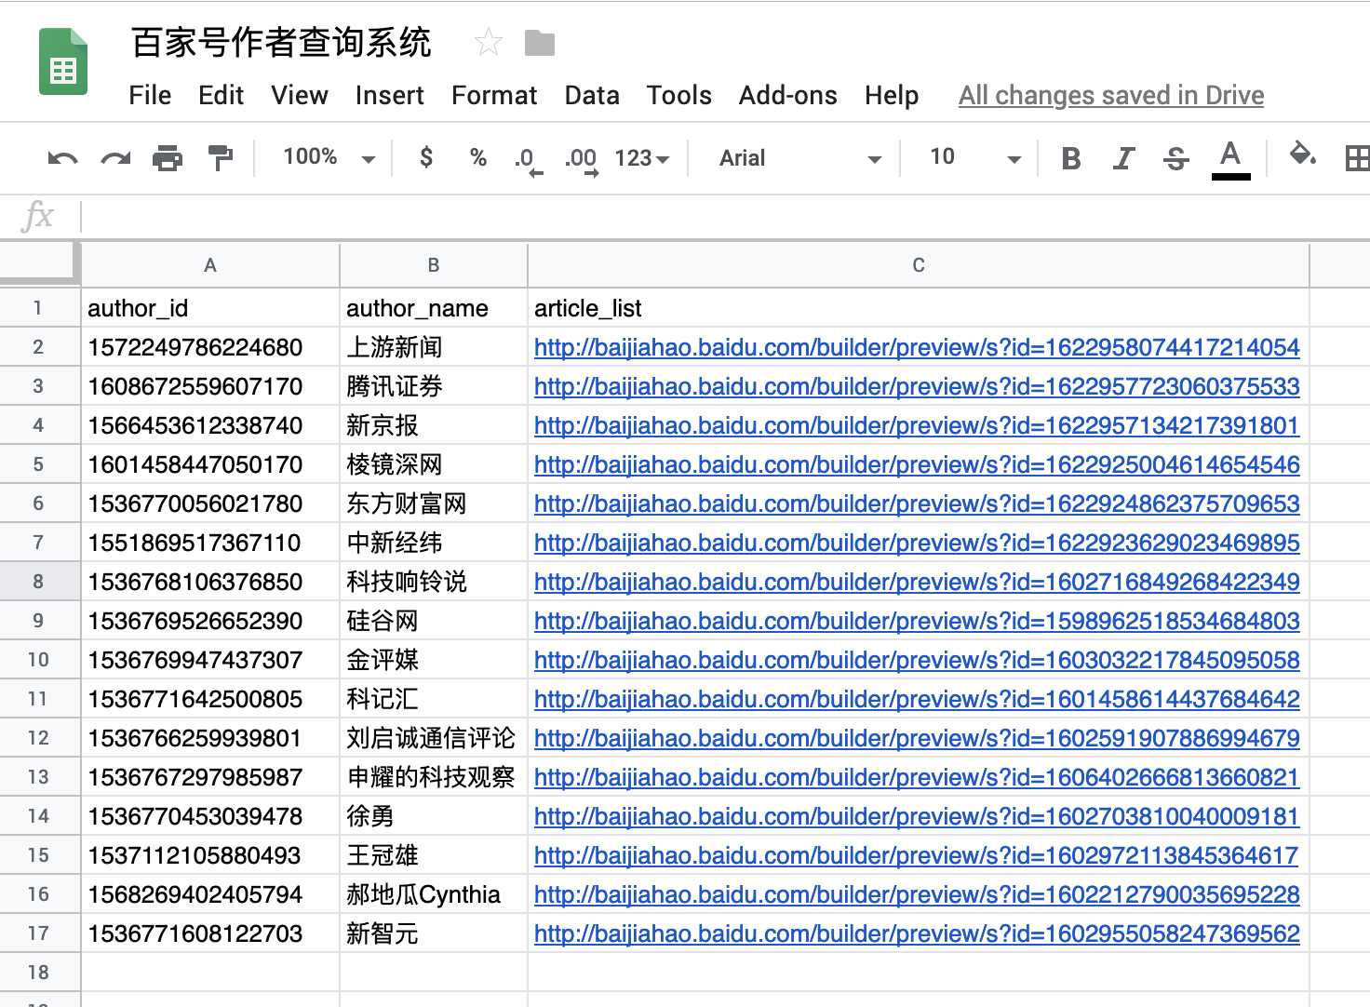This screenshot has height=1007, width=1370.
Task: Open the link ending 1602716849268422349
Action: point(917,582)
